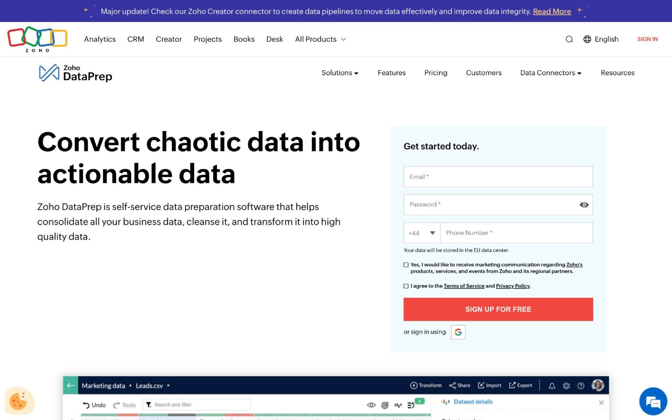Viewport: 672px width, 420px height.
Task: Open notifications via the bell icon
Action: click(552, 385)
